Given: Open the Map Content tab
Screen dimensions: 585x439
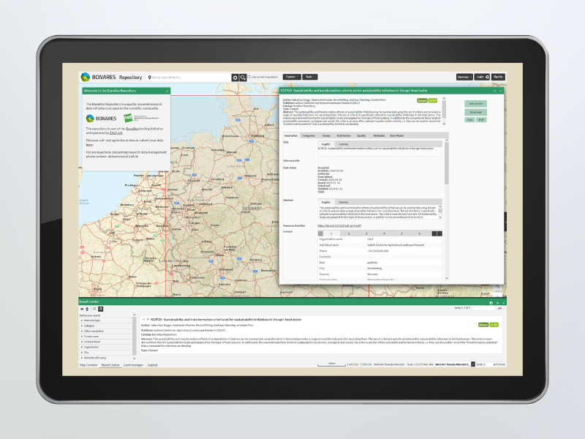Looking at the screenshot, I should coord(88,365).
